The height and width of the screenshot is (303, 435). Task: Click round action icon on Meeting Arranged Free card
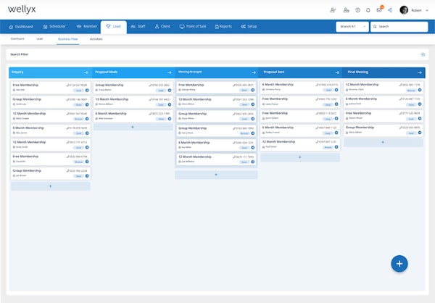(253, 90)
